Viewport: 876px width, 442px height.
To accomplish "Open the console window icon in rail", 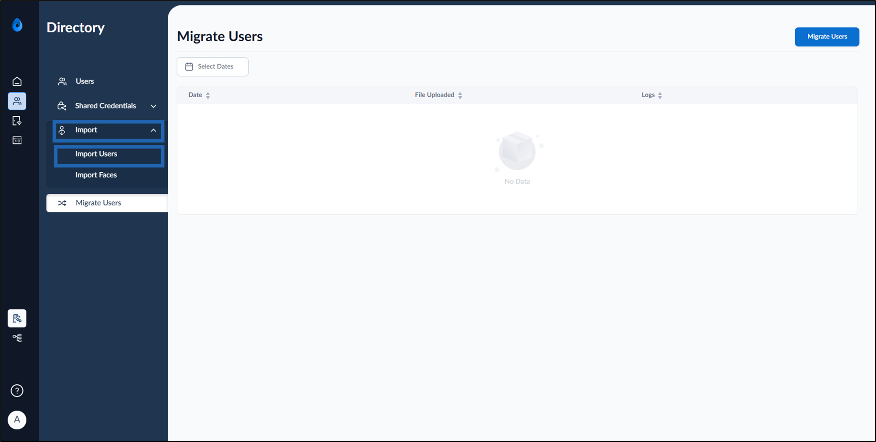I will tap(17, 140).
